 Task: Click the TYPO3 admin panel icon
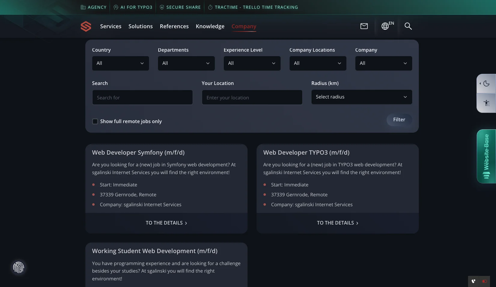(473, 281)
